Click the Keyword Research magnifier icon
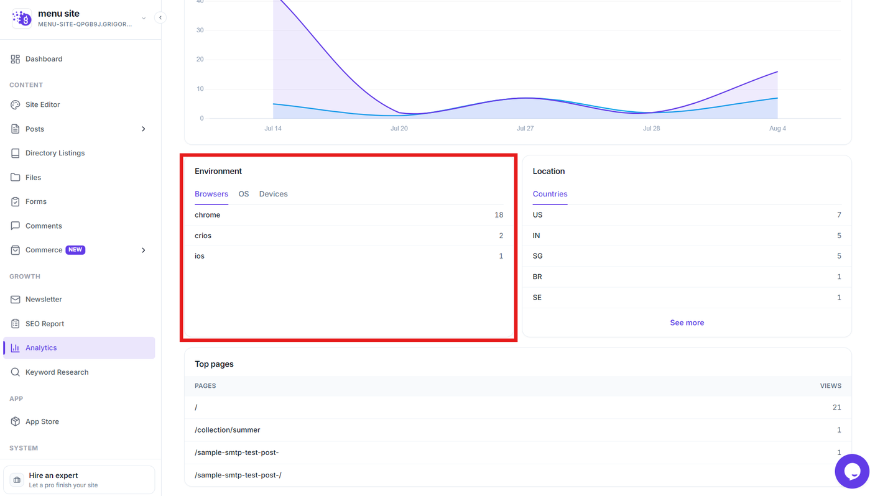 tap(16, 372)
